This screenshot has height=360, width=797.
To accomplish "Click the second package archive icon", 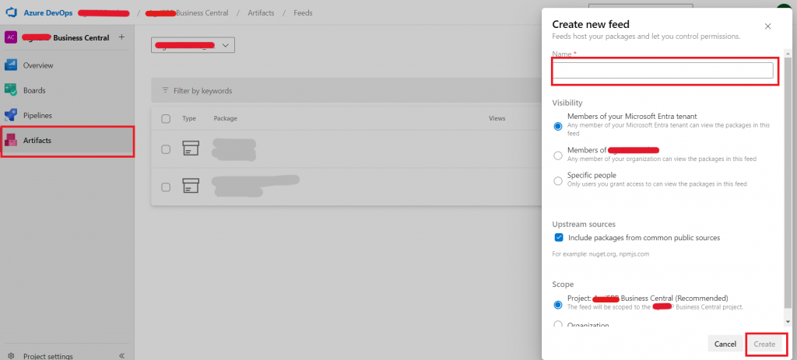I will [191, 186].
